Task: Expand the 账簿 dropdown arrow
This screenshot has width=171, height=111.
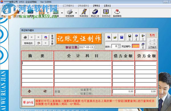Action: pyautogui.click(x=48, y=13)
